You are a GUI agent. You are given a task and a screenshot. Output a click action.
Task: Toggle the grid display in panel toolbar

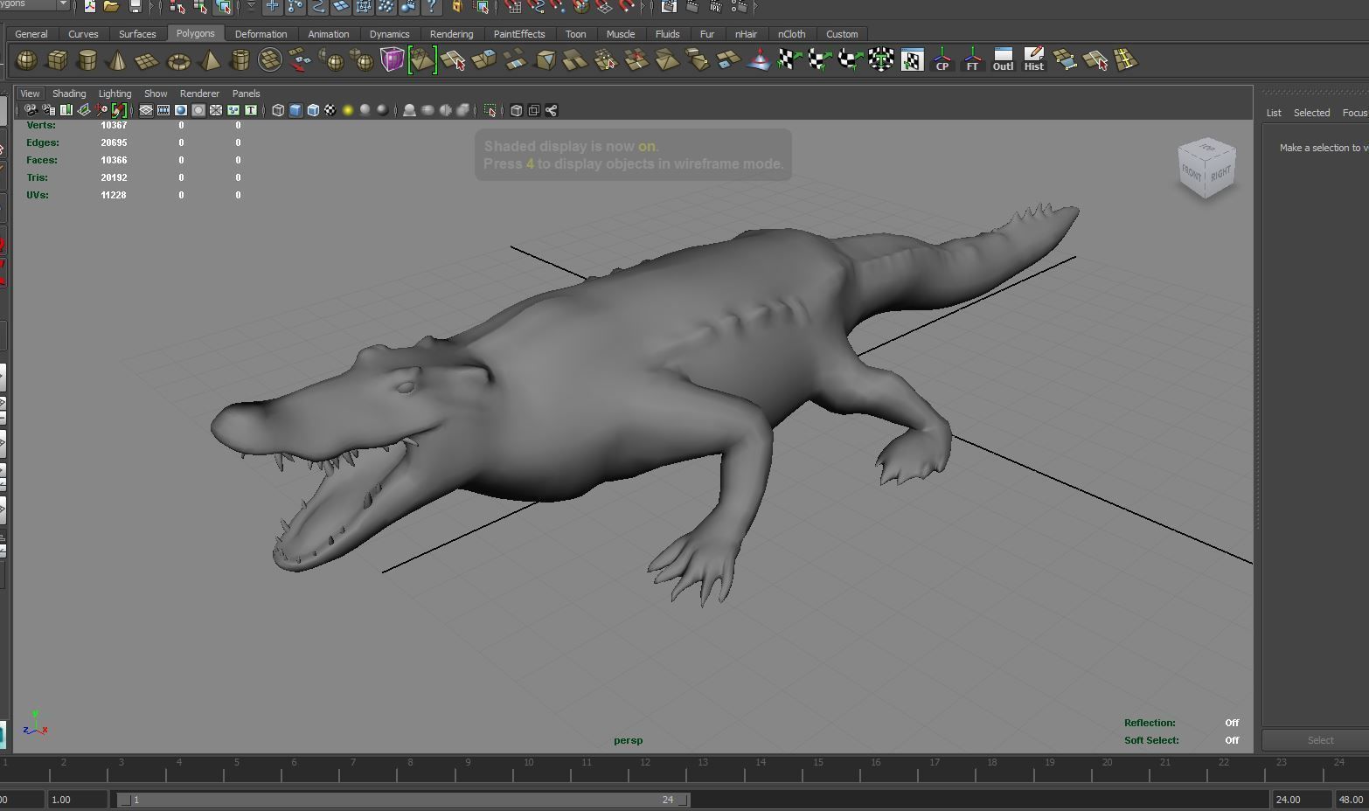[x=146, y=110]
